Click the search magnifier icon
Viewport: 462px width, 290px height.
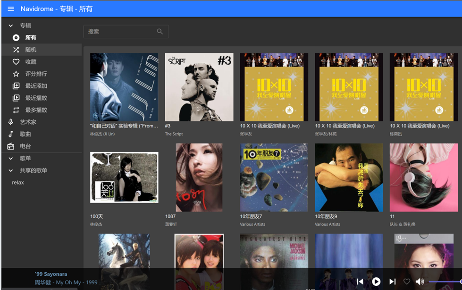pos(160,32)
